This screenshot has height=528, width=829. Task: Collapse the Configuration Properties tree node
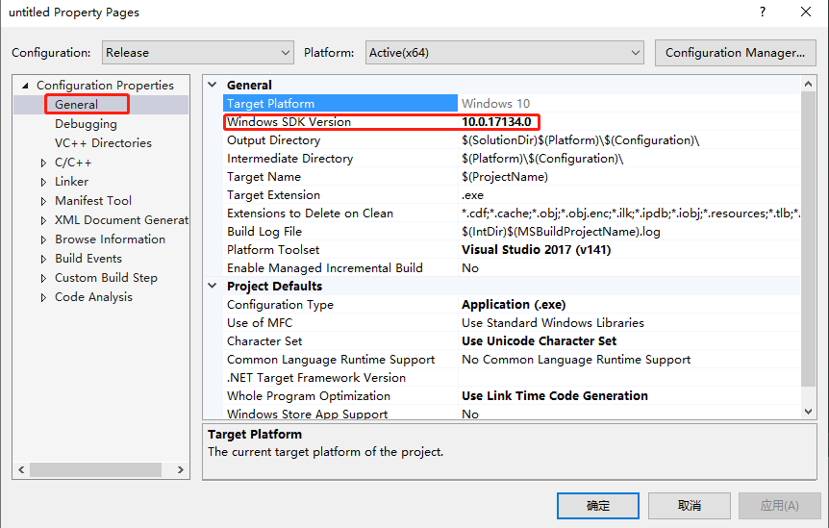25,86
